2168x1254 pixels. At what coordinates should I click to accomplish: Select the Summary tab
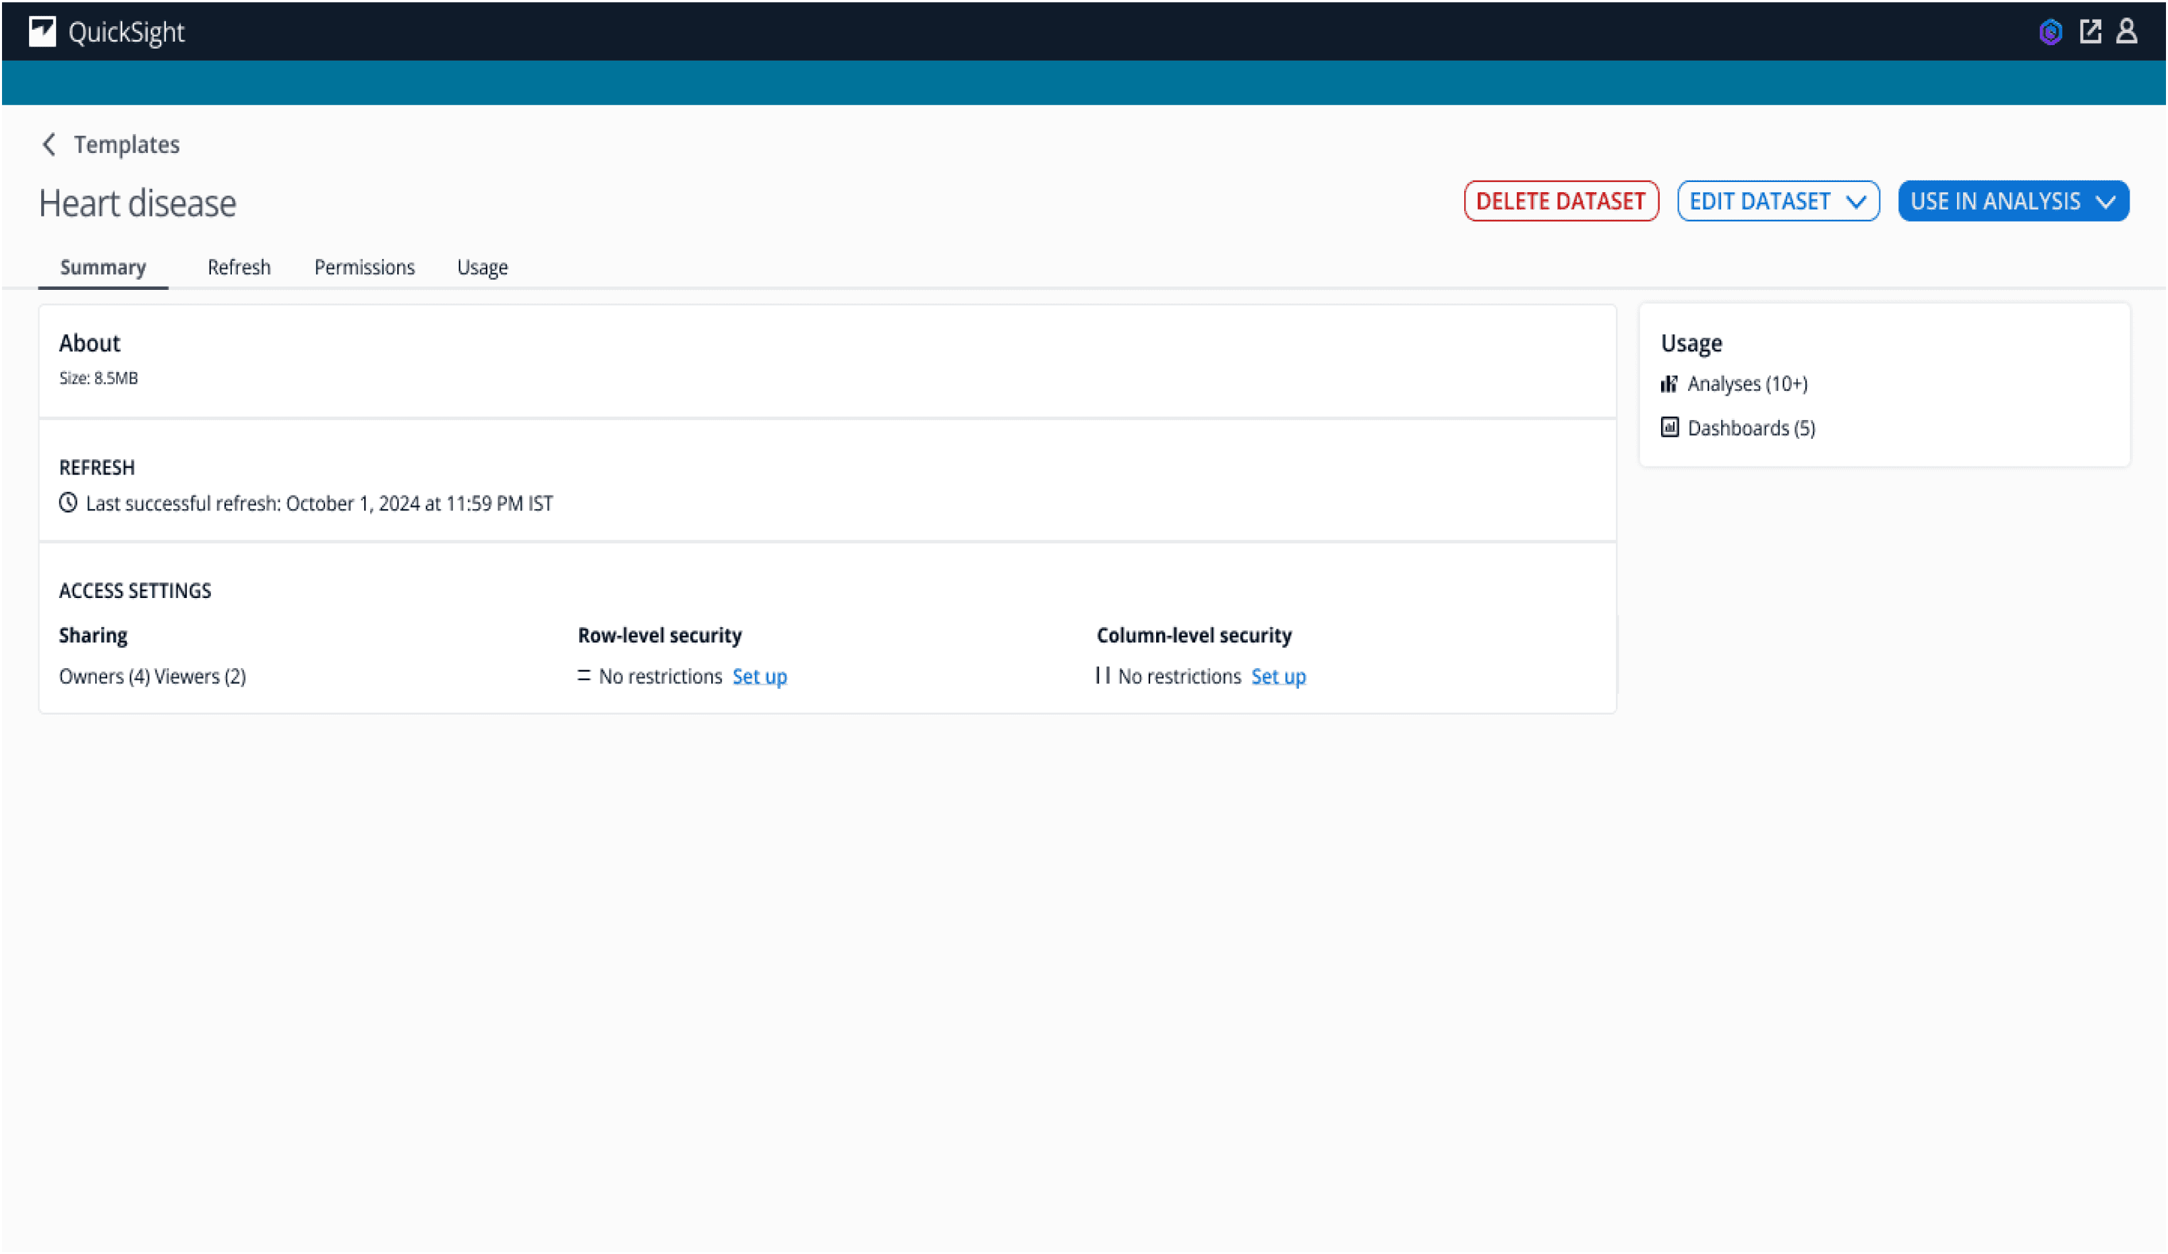click(x=103, y=268)
